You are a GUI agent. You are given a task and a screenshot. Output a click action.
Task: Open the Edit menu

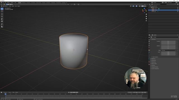coord(5,2)
